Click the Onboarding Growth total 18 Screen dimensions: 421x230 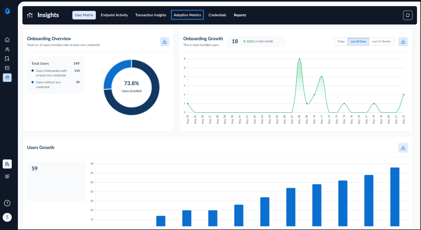pyautogui.click(x=235, y=42)
